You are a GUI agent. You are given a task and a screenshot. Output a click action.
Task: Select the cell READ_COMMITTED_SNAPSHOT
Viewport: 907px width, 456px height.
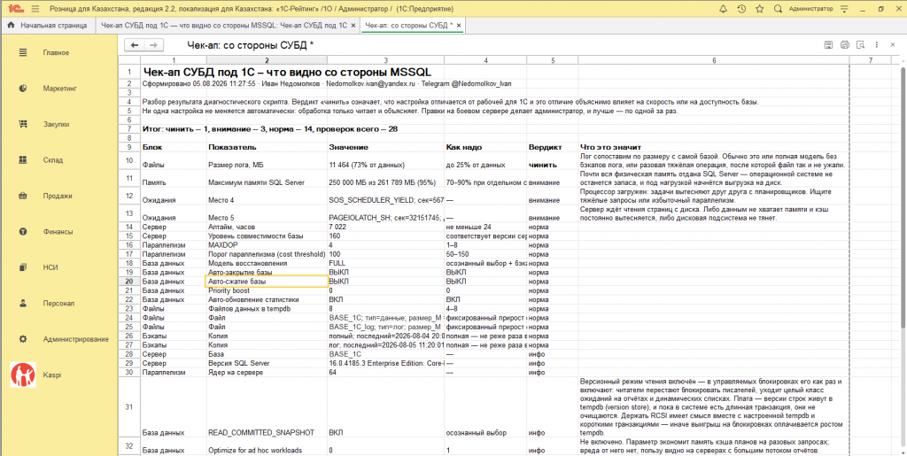point(266,407)
